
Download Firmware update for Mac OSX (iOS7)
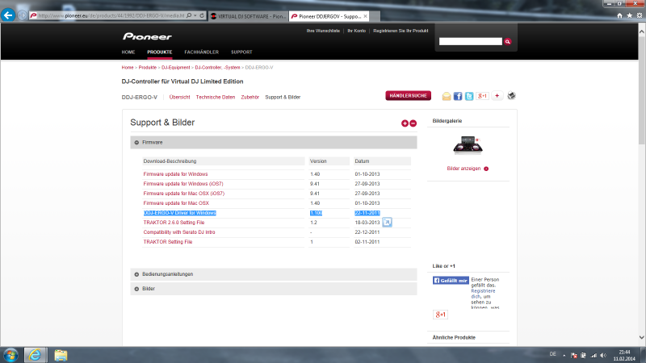pyautogui.click(x=184, y=194)
